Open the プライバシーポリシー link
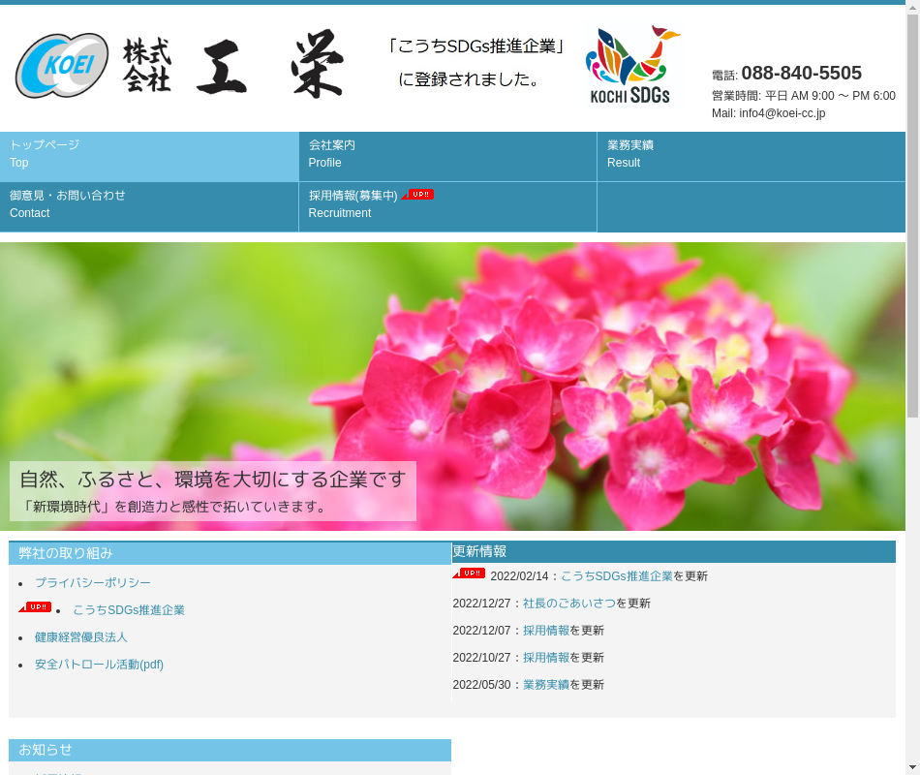 click(x=93, y=583)
